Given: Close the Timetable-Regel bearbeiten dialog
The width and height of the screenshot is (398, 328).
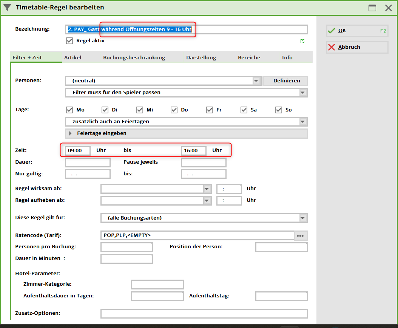Looking at the screenshot, I should (x=388, y=8).
